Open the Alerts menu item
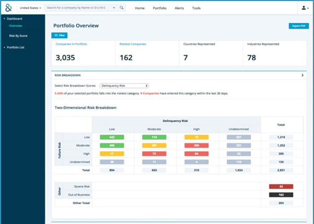Image resolution: width=314 pixels, height=224 pixels. click(179, 8)
